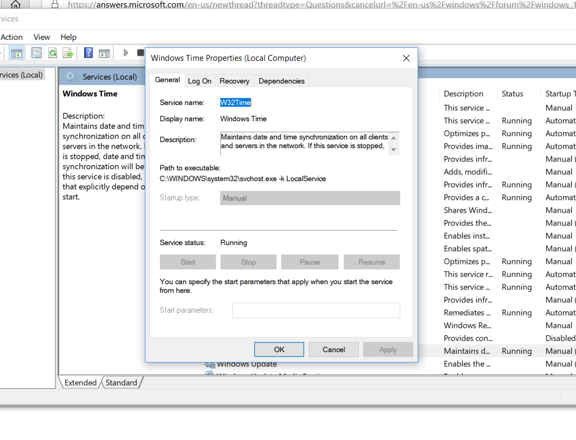Close the Windows Time Properties dialog
The image size is (576, 440).
coord(406,58)
